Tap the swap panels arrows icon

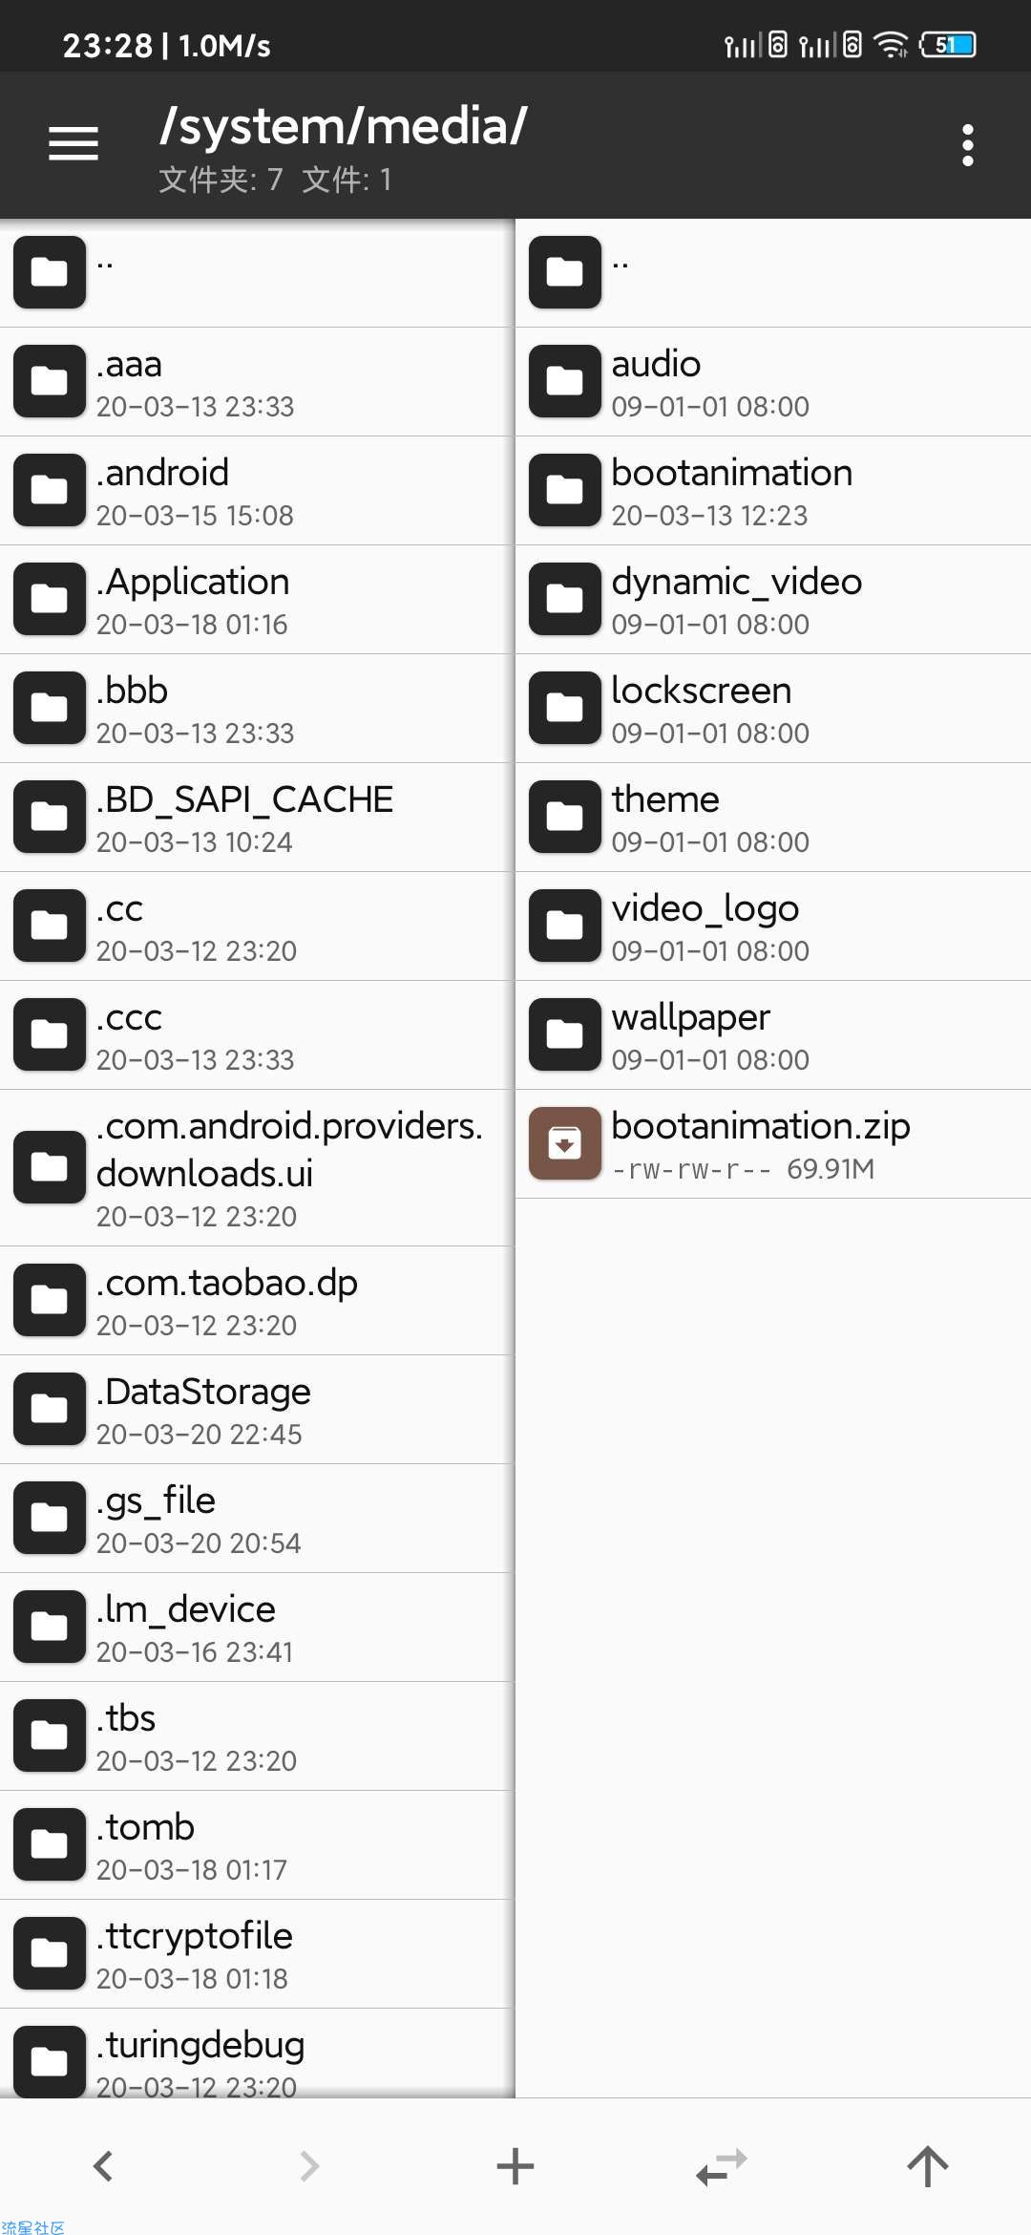pyautogui.click(x=722, y=2166)
